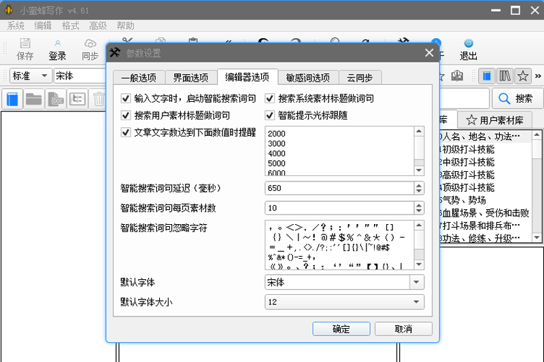
Task: Toggle 搜索系统素材标题做词句 checkbox
Action: [x=270, y=98]
